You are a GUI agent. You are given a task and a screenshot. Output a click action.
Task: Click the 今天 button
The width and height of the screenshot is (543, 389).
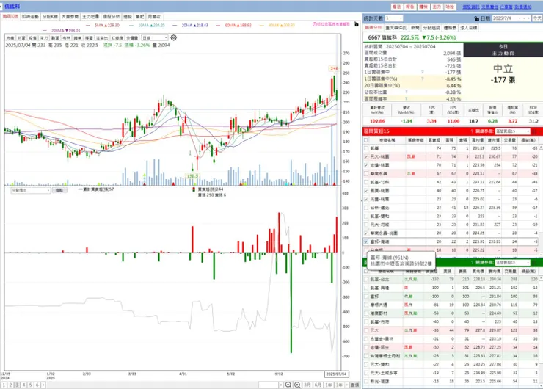tap(537, 18)
